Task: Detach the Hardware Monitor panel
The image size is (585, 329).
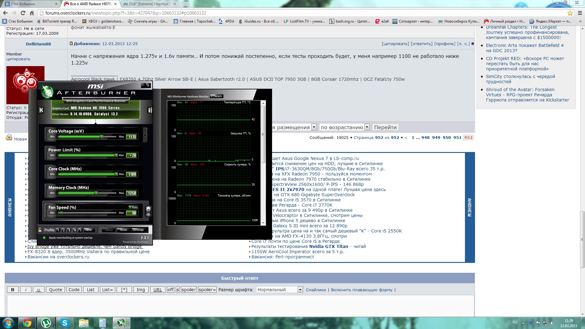Action: [x=217, y=96]
